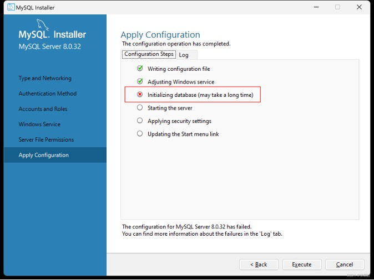Select Updating the Start menu link circle
Screen dimensions: 374x280
pos(140,134)
